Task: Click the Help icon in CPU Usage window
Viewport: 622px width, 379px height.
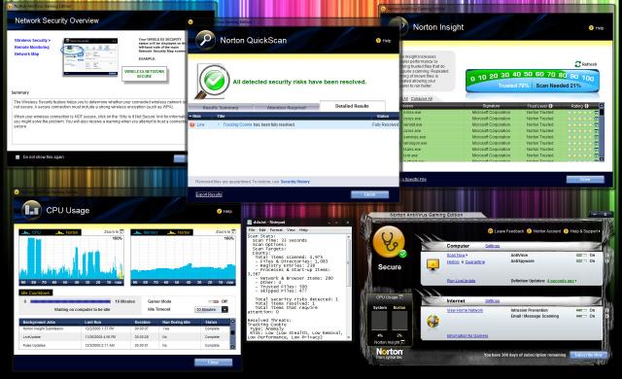Action: (219, 211)
